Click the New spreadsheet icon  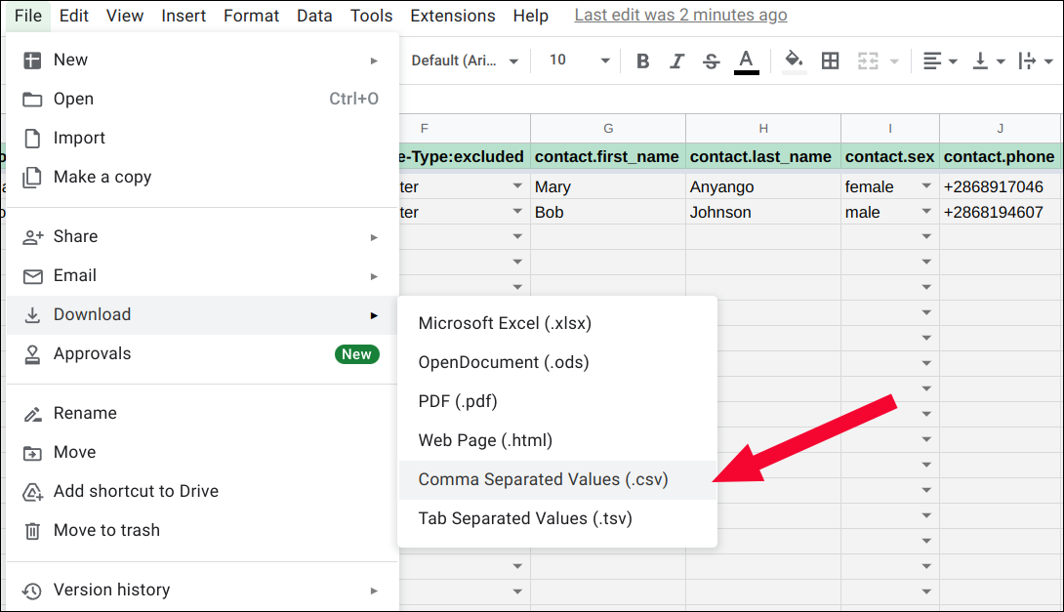click(32, 61)
